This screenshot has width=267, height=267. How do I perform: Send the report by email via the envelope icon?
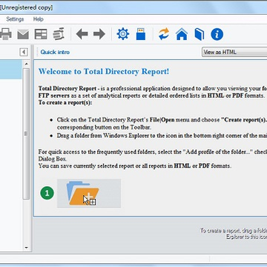(x=23, y=34)
